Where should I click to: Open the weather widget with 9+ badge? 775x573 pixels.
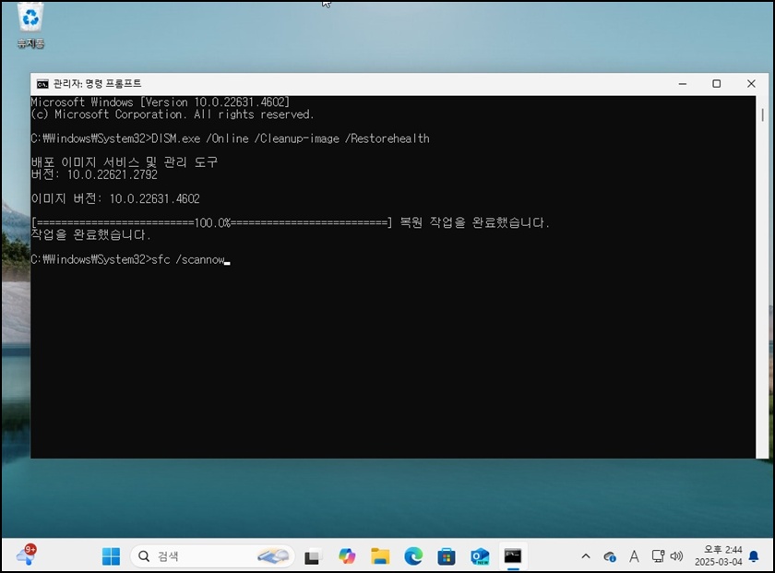pyautogui.click(x=26, y=555)
